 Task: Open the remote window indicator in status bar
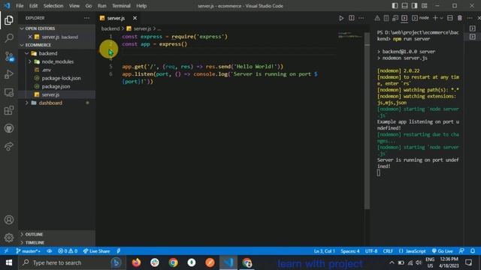(x=6, y=251)
